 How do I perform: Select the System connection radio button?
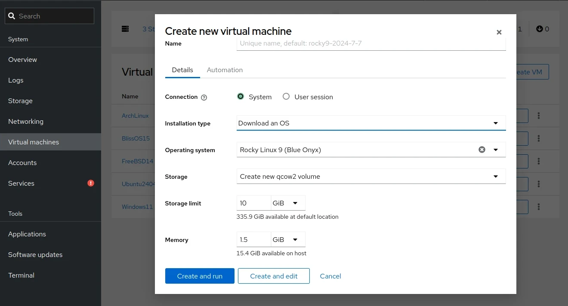(x=241, y=97)
